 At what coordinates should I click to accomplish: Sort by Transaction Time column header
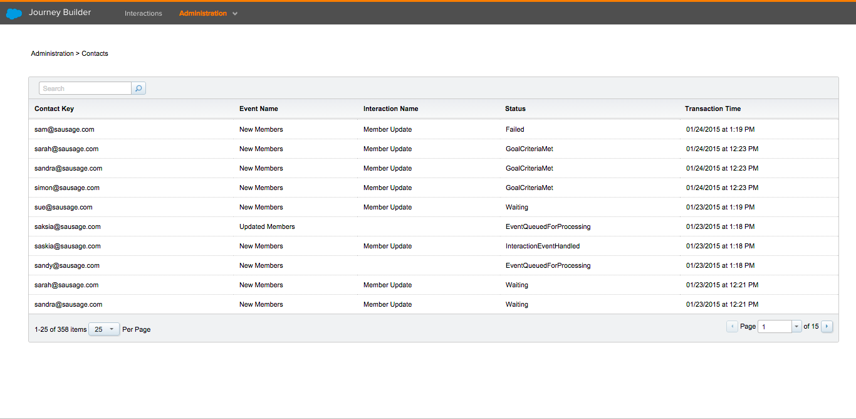(712, 109)
